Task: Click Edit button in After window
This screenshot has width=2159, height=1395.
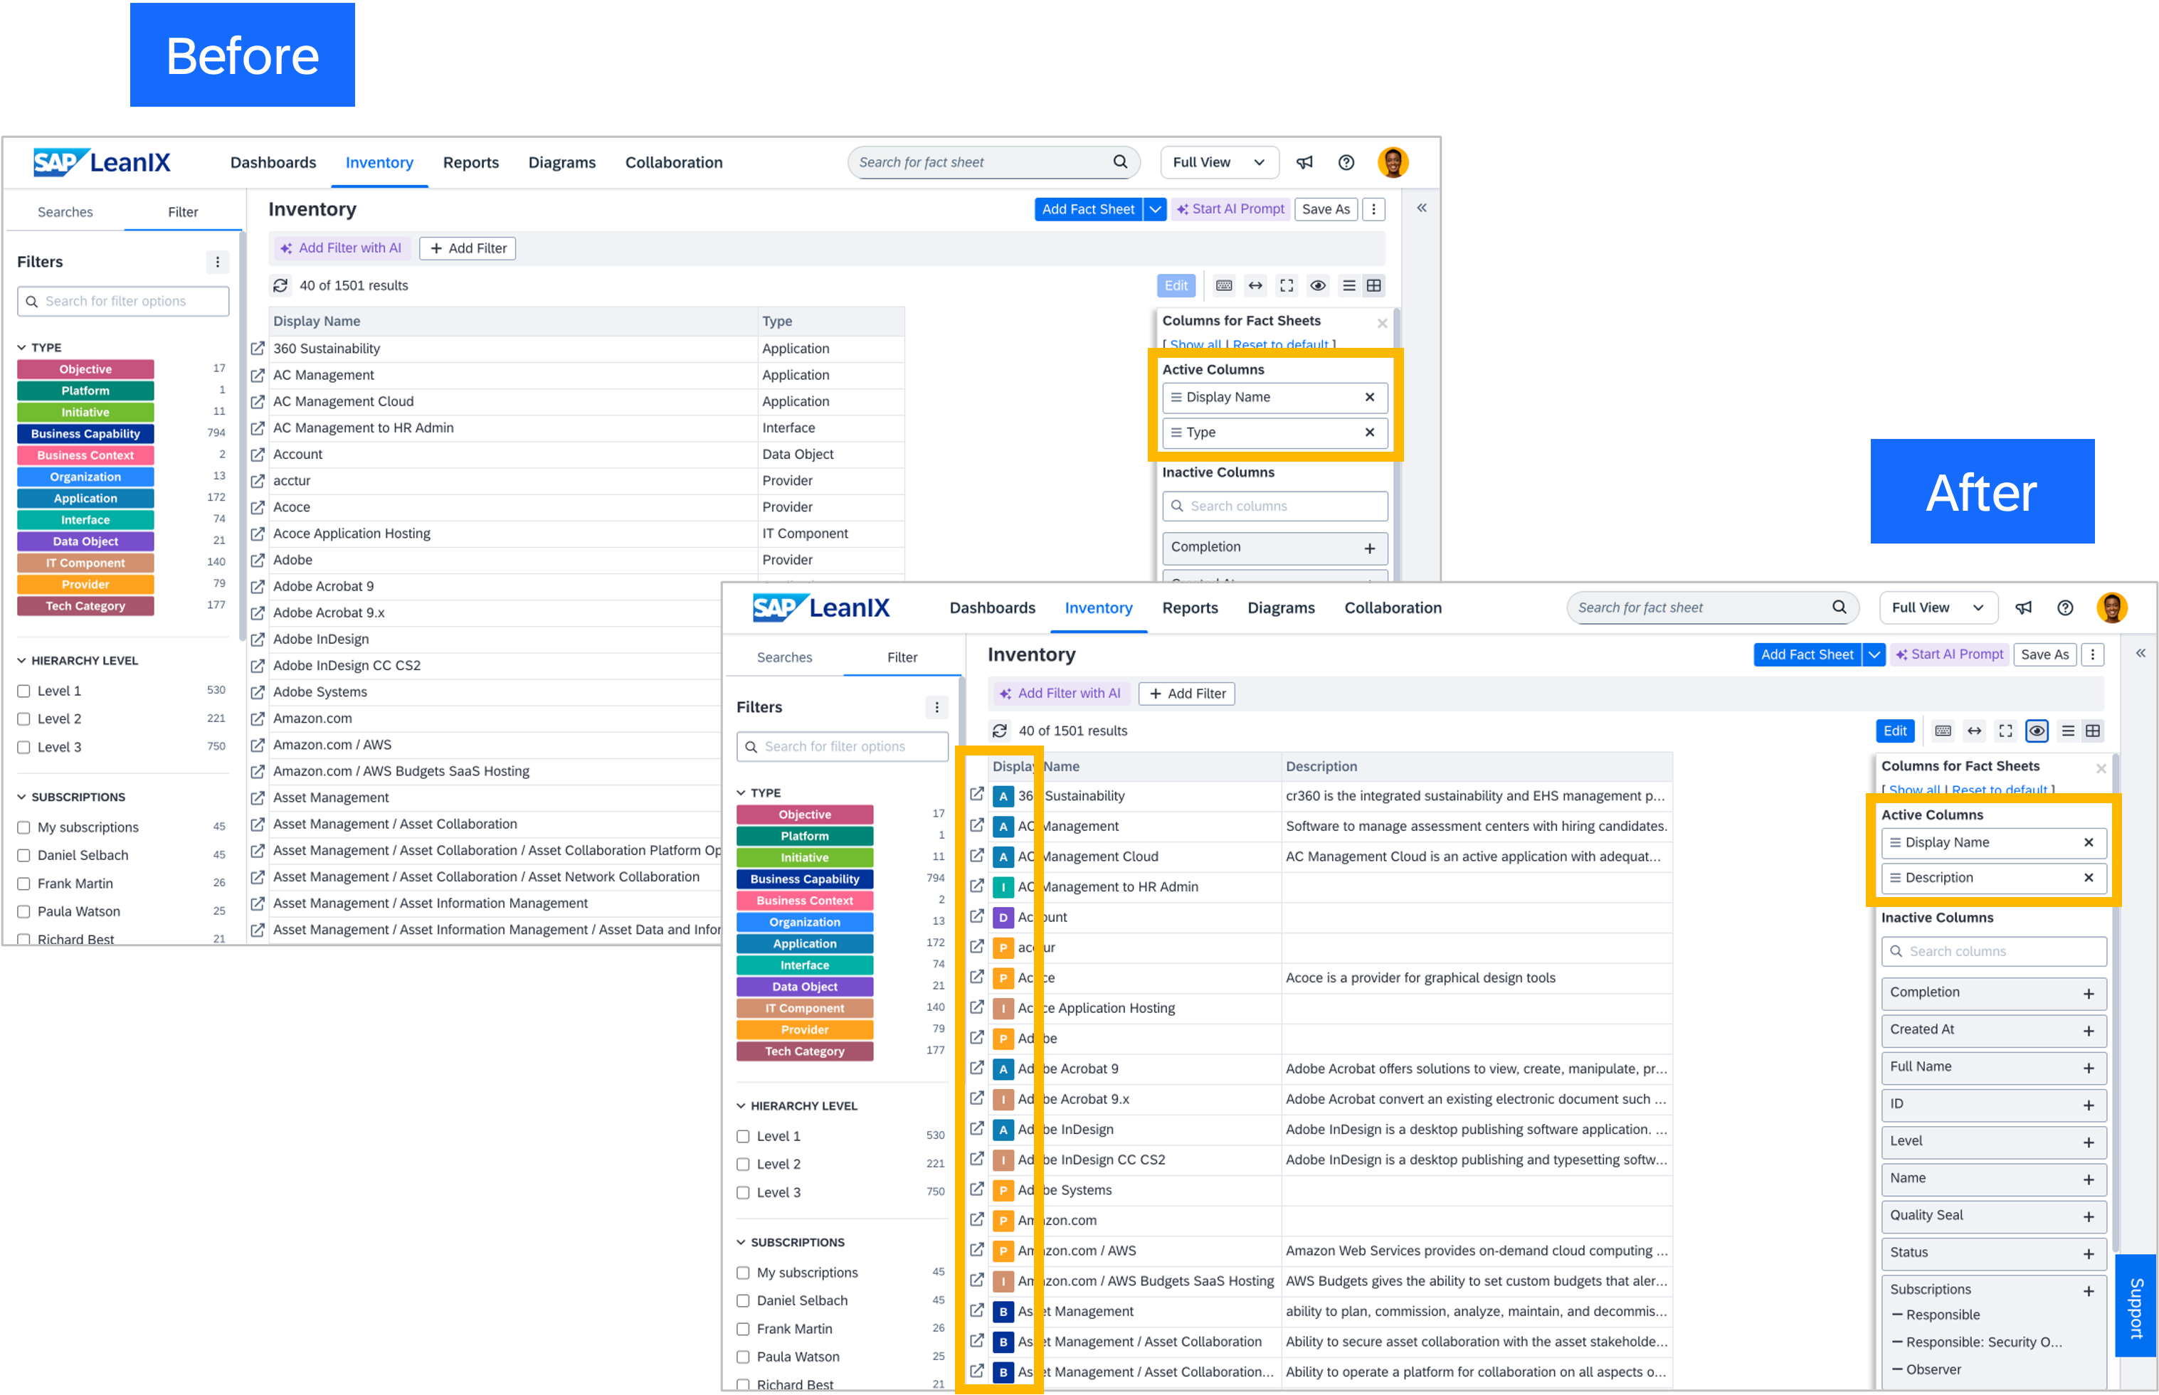Action: [x=1894, y=731]
